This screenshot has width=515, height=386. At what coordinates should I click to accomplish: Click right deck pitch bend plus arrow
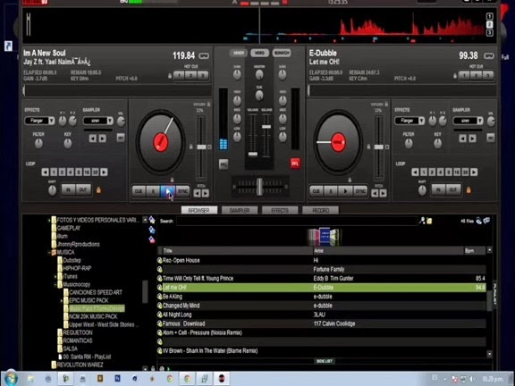[x=383, y=194]
